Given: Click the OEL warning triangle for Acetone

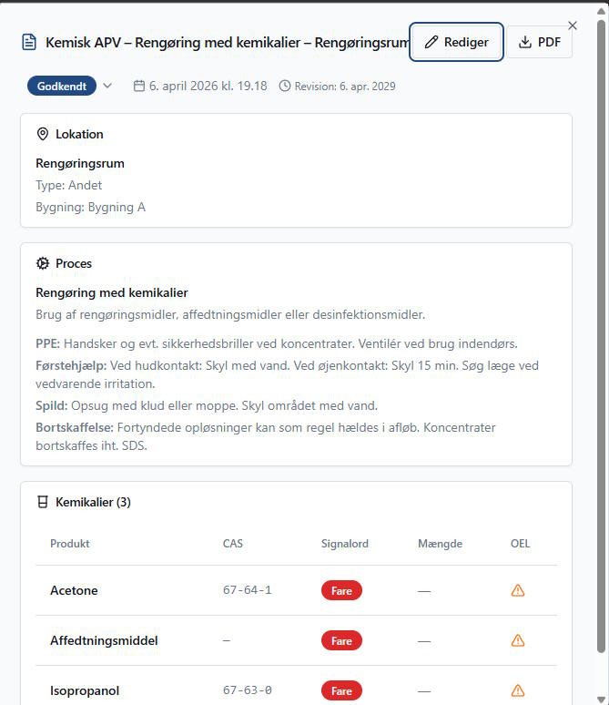Looking at the screenshot, I should (518, 590).
